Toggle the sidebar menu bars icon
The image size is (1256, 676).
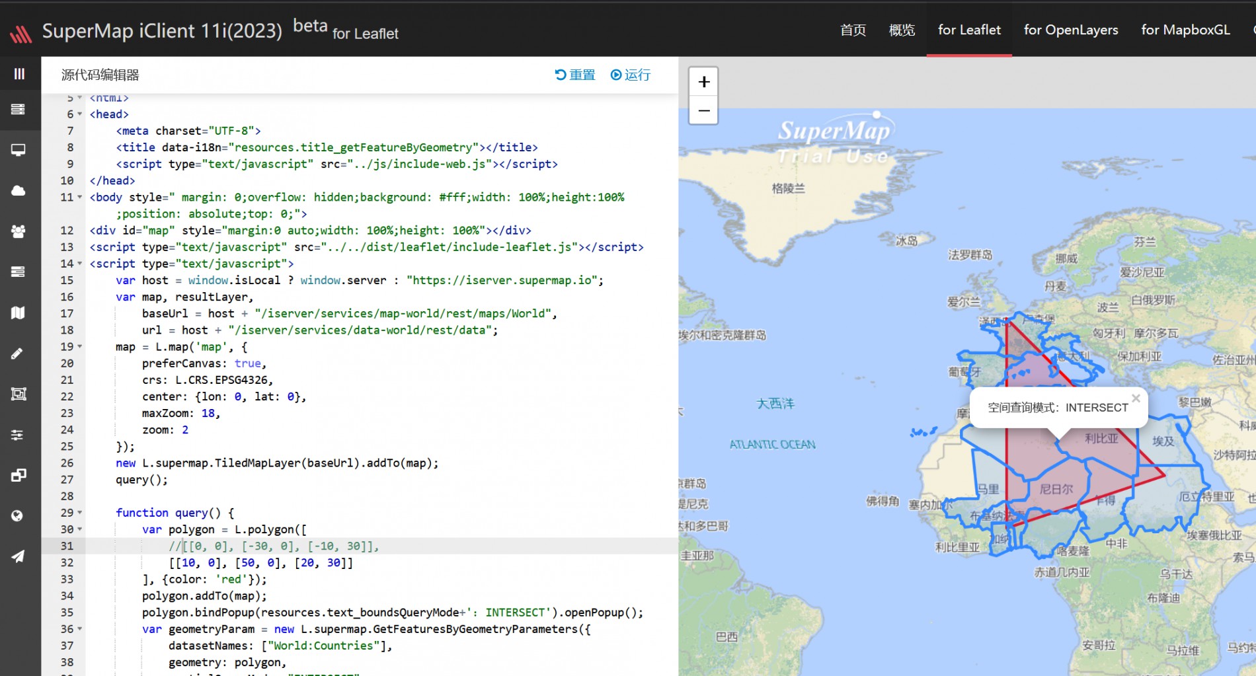pyautogui.click(x=19, y=73)
